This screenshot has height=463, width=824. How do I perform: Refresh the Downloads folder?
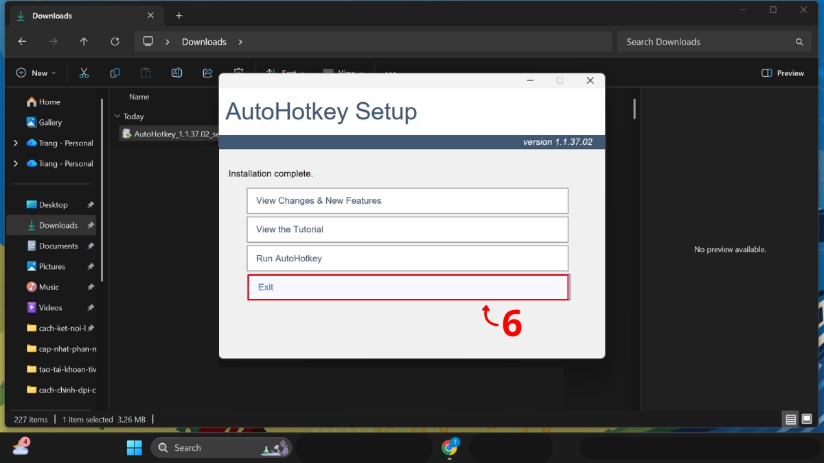point(115,42)
